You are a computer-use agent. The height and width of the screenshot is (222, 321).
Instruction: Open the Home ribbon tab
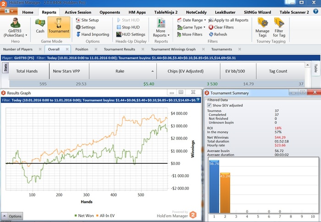[x=28, y=12]
